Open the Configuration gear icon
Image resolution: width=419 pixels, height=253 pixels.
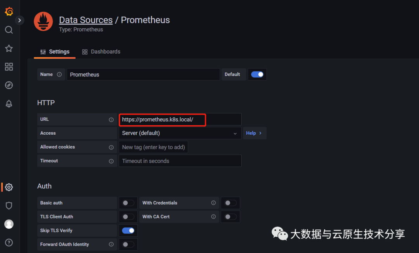click(x=9, y=187)
